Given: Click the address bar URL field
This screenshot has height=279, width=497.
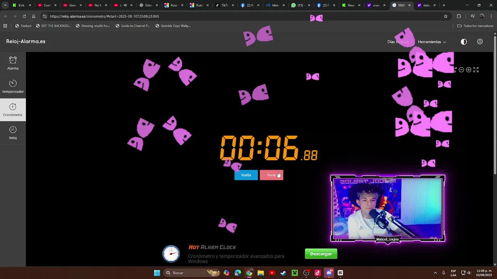Looking at the screenshot, I should pos(245,16).
